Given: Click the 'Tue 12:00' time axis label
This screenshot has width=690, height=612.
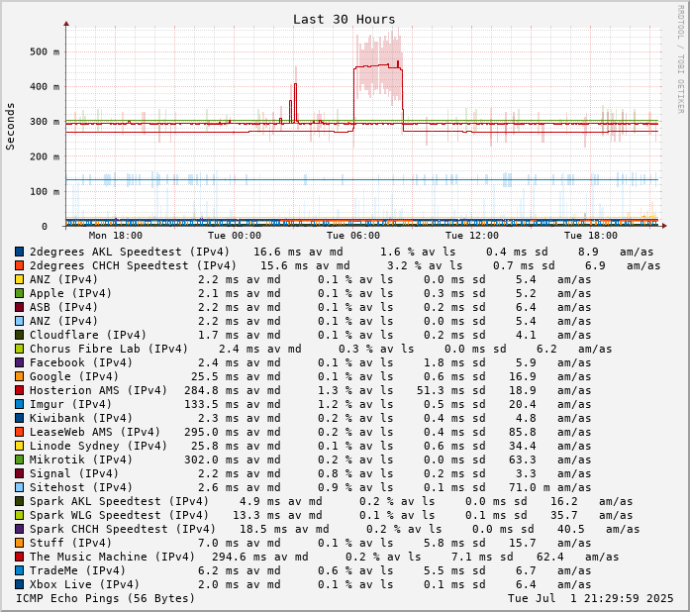Looking at the screenshot, I should [472, 236].
